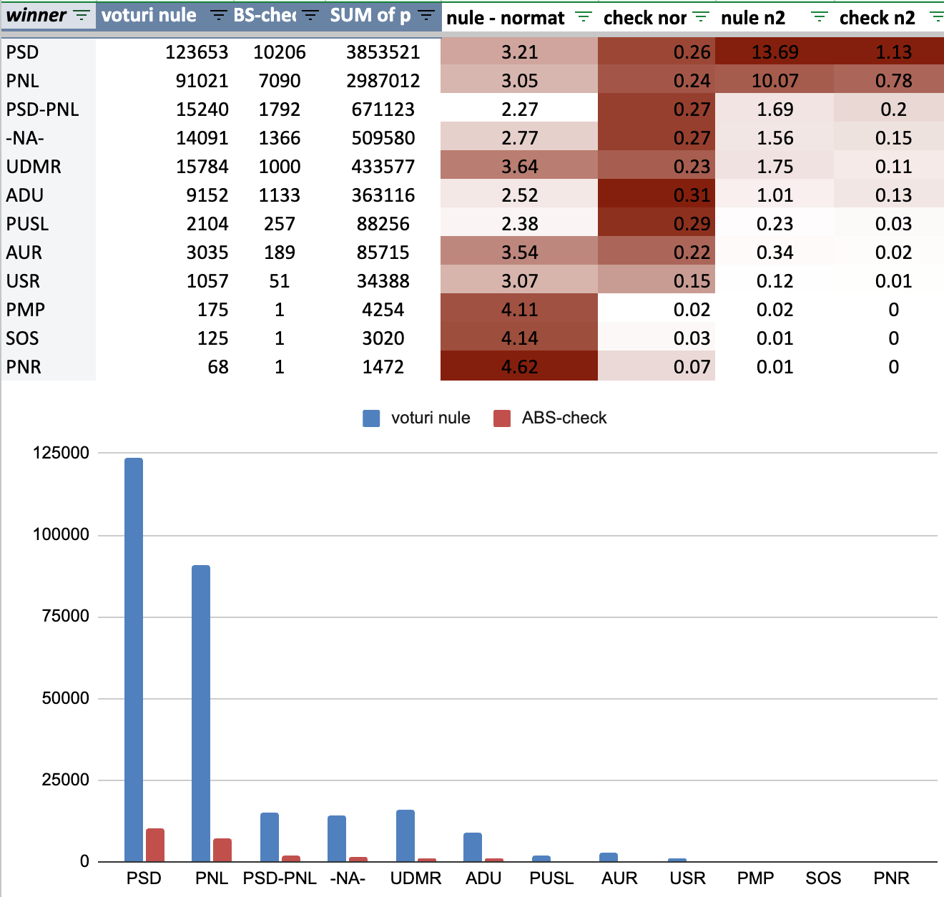Click the red ABS-check legend swatch
This screenshot has height=897, width=944.
pyautogui.click(x=502, y=418)
